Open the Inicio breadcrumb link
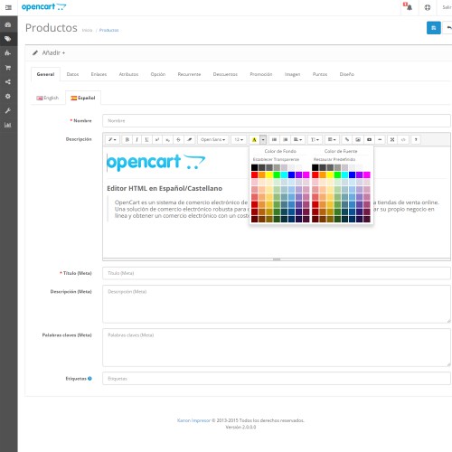The image size is (452, 452). 87,30
